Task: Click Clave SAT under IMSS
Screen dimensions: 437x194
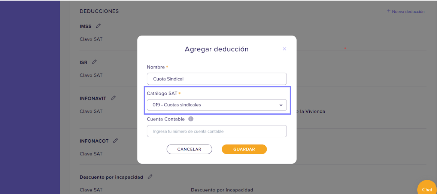Action: [x=91, y=39]
